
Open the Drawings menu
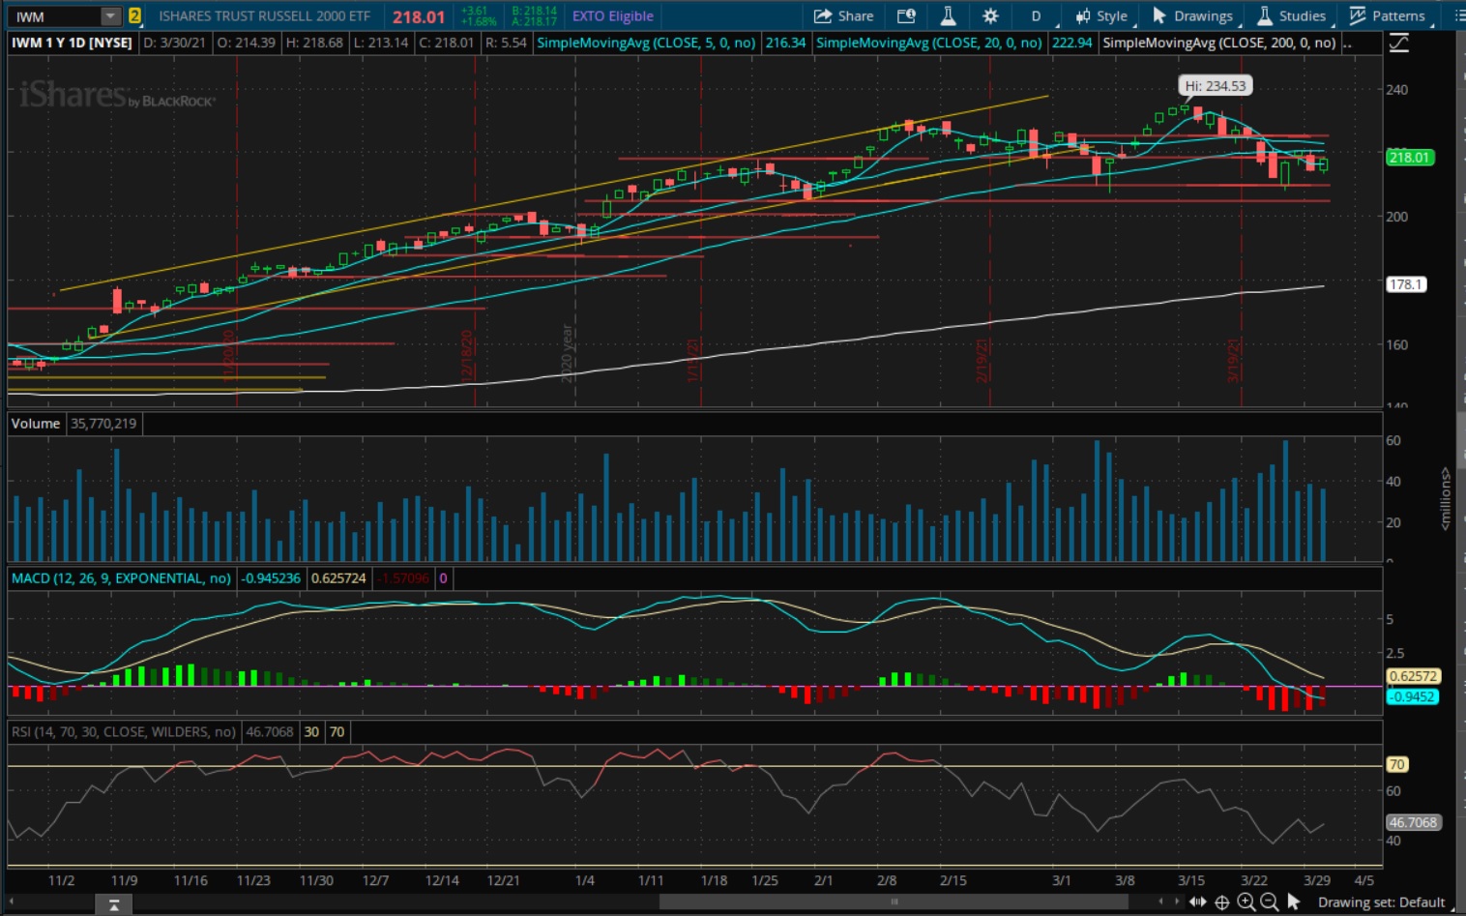(x=1192, y=16)
